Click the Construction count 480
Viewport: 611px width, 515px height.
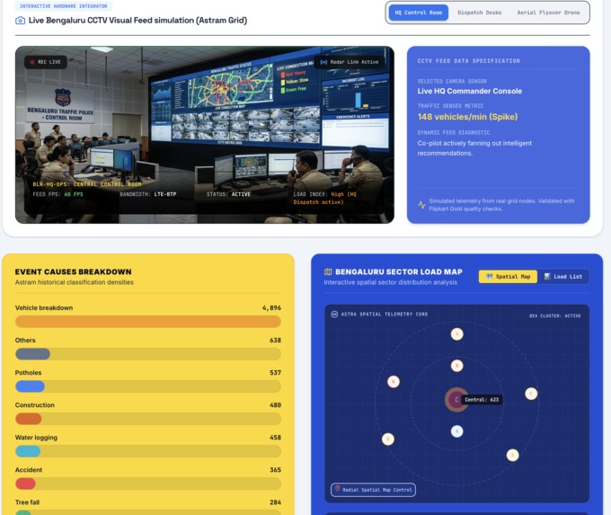pos(275,404)
